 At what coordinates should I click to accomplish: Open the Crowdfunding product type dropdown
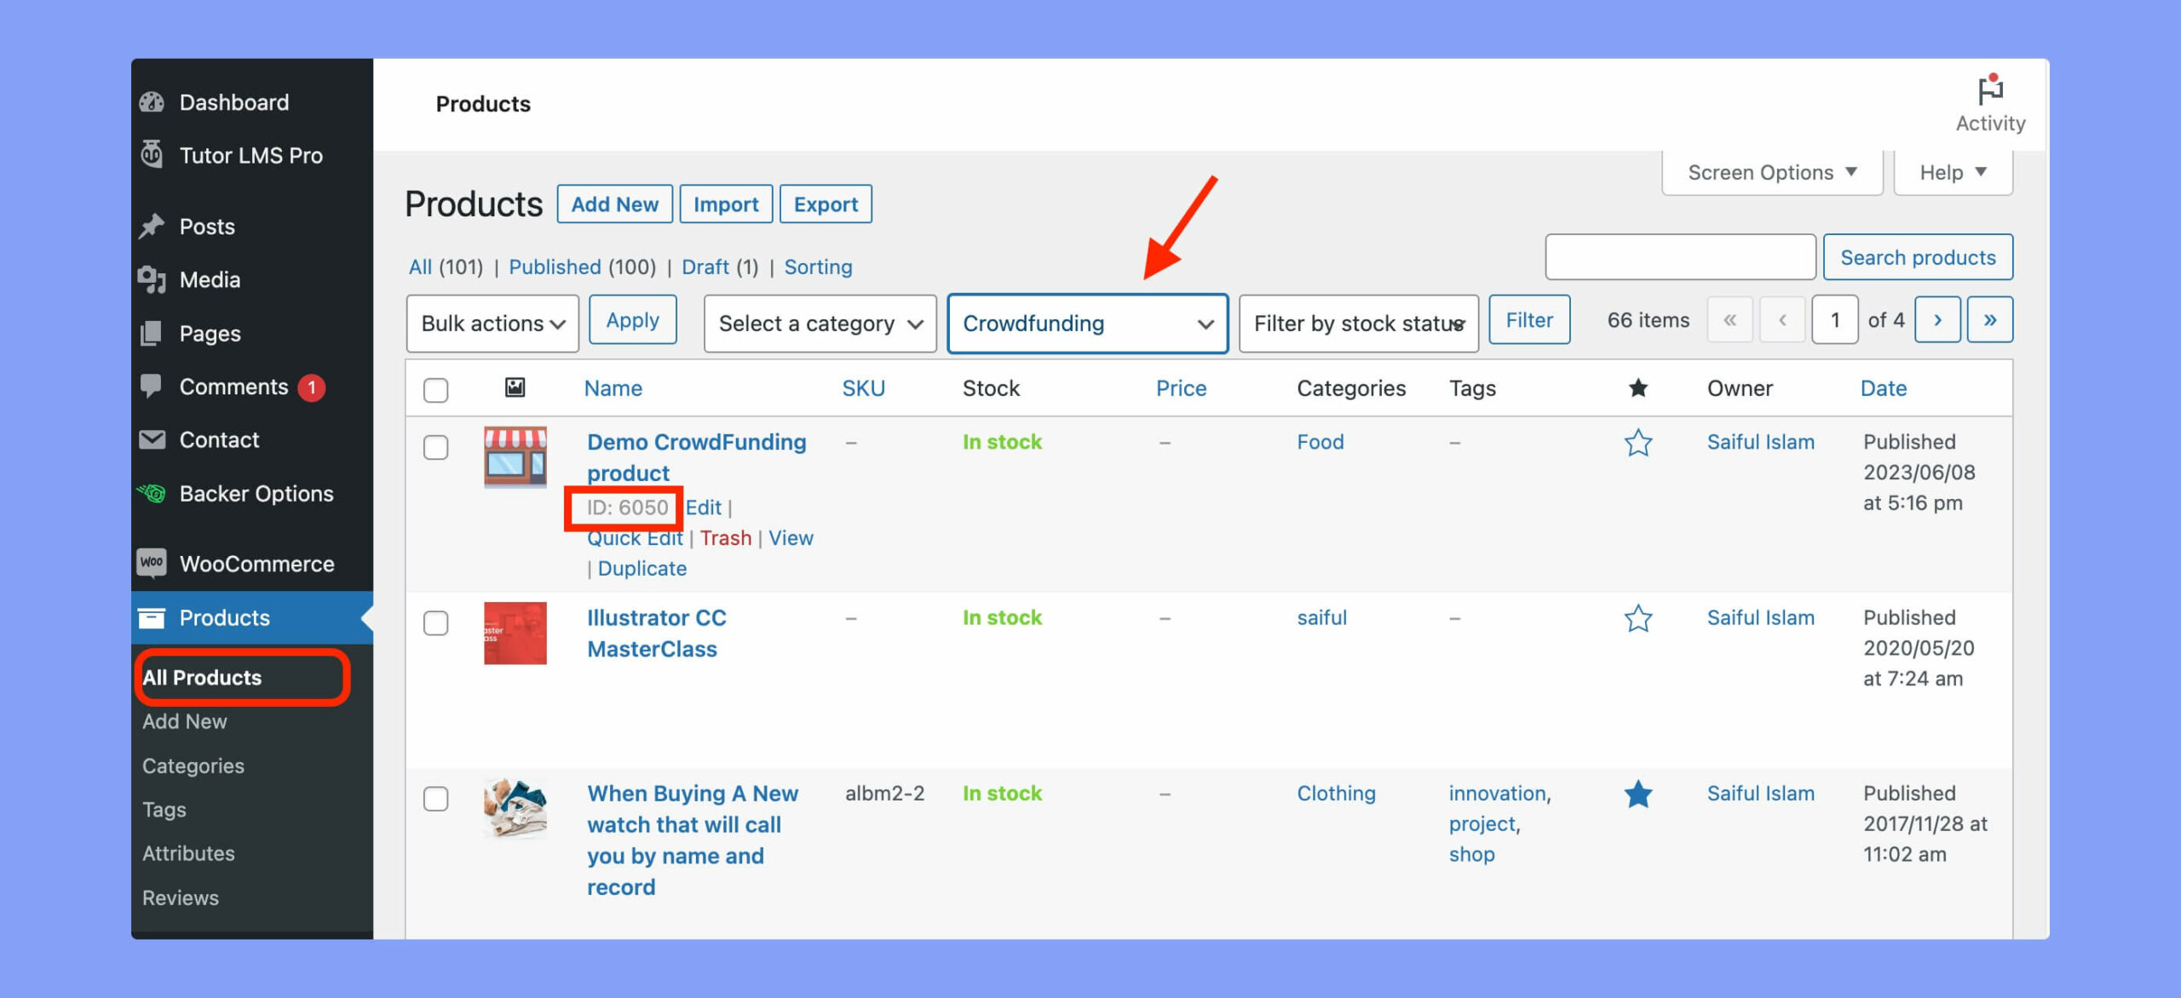[x=1088, y=324]
